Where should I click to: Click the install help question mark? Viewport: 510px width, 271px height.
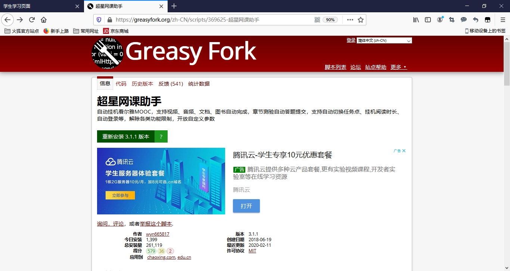161,137
